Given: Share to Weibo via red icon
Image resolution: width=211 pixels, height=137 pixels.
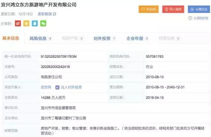Looking at the screenshot, I should point(18,23).
